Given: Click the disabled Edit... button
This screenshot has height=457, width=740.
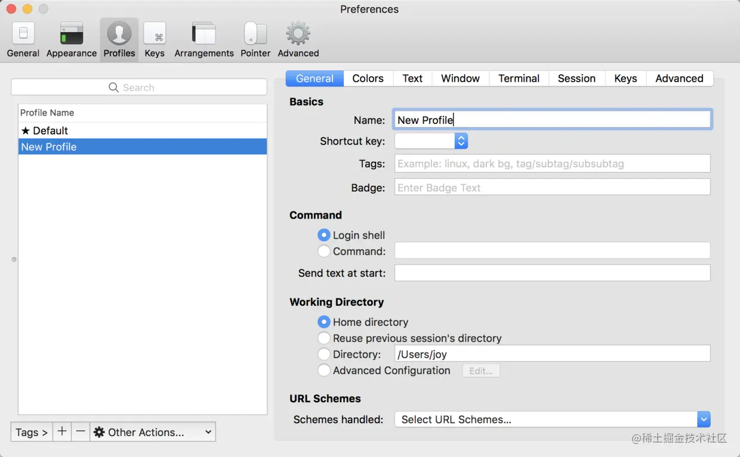Looking at the screenshot, I should (481, 371).
